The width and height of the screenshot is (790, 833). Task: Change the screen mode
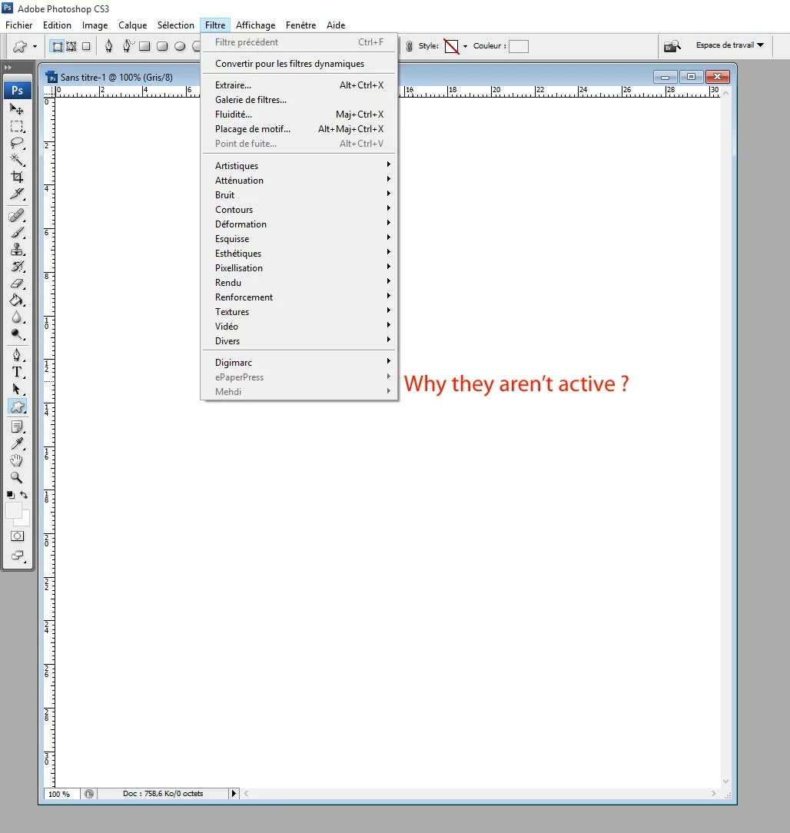[17, 556]
